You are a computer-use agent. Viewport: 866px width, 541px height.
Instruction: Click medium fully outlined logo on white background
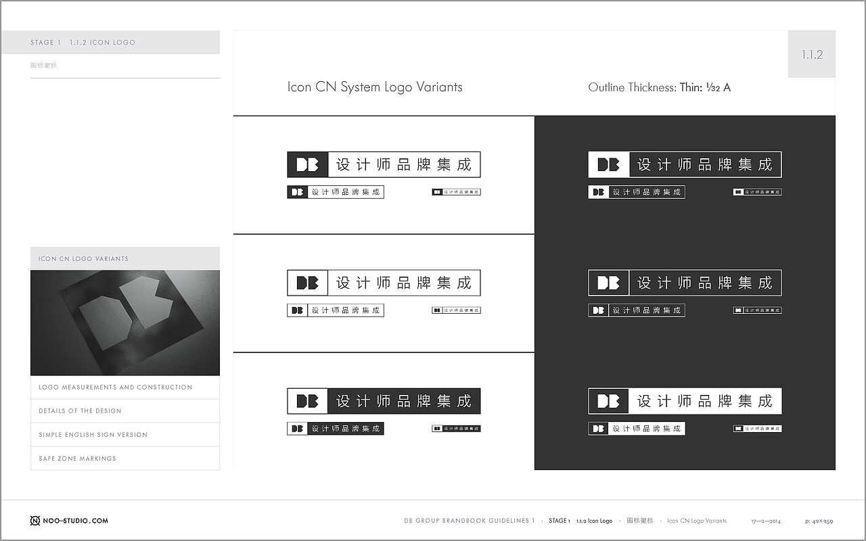pos(336,310)
